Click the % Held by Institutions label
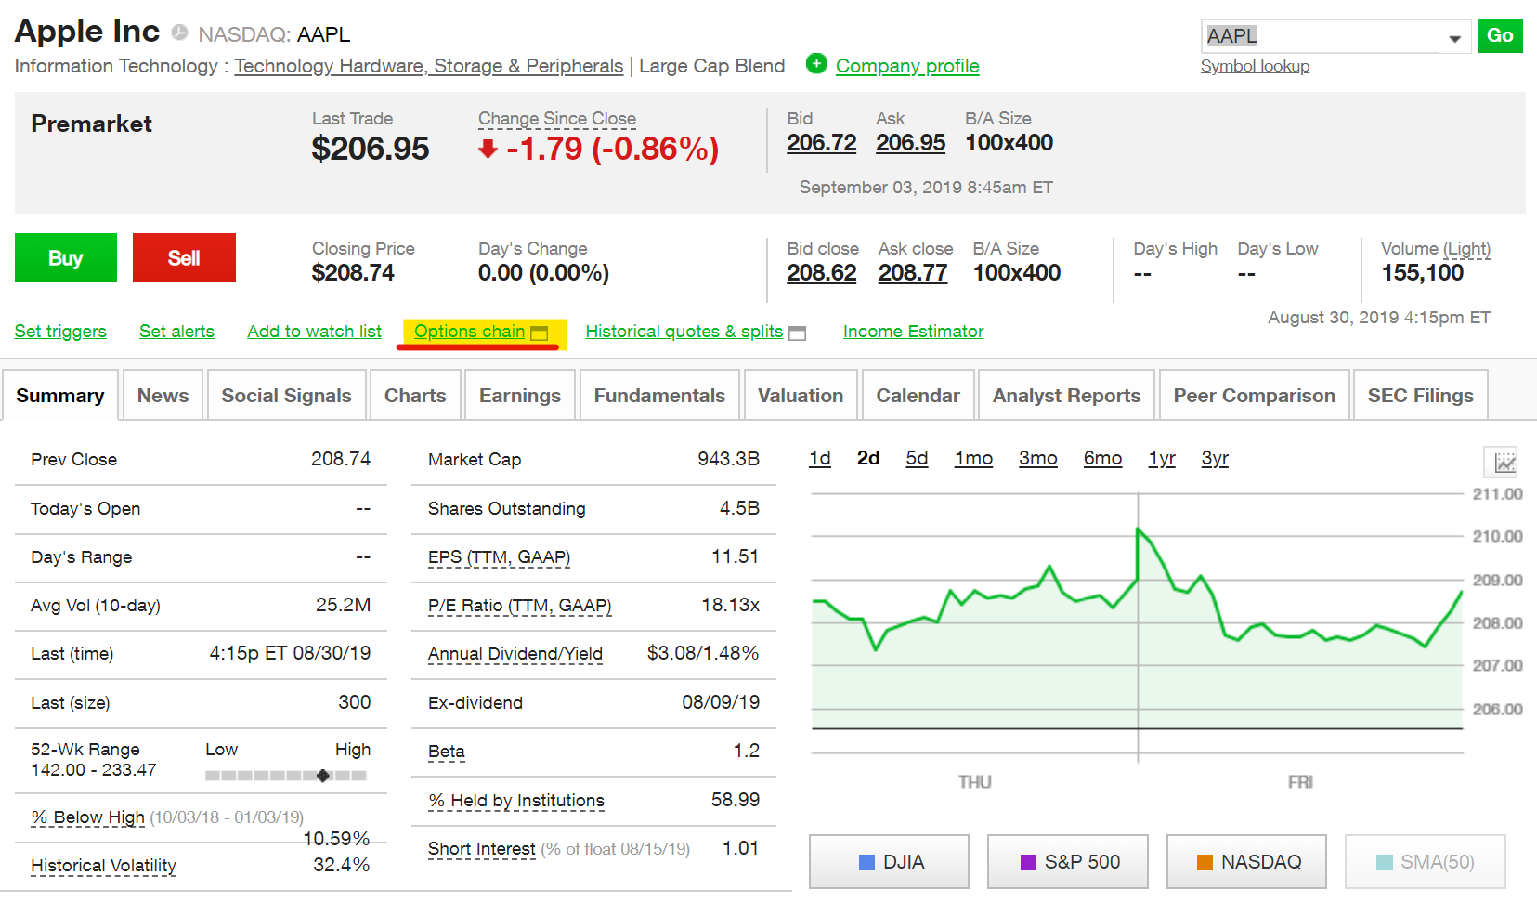This screenshot has height=902, width=1537. (x=516, y=801)
